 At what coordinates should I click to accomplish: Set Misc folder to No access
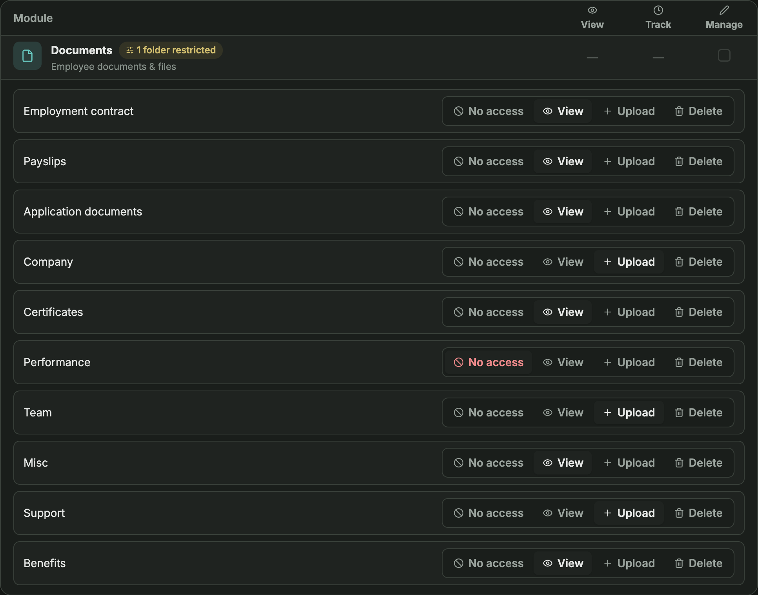(488, 463)
